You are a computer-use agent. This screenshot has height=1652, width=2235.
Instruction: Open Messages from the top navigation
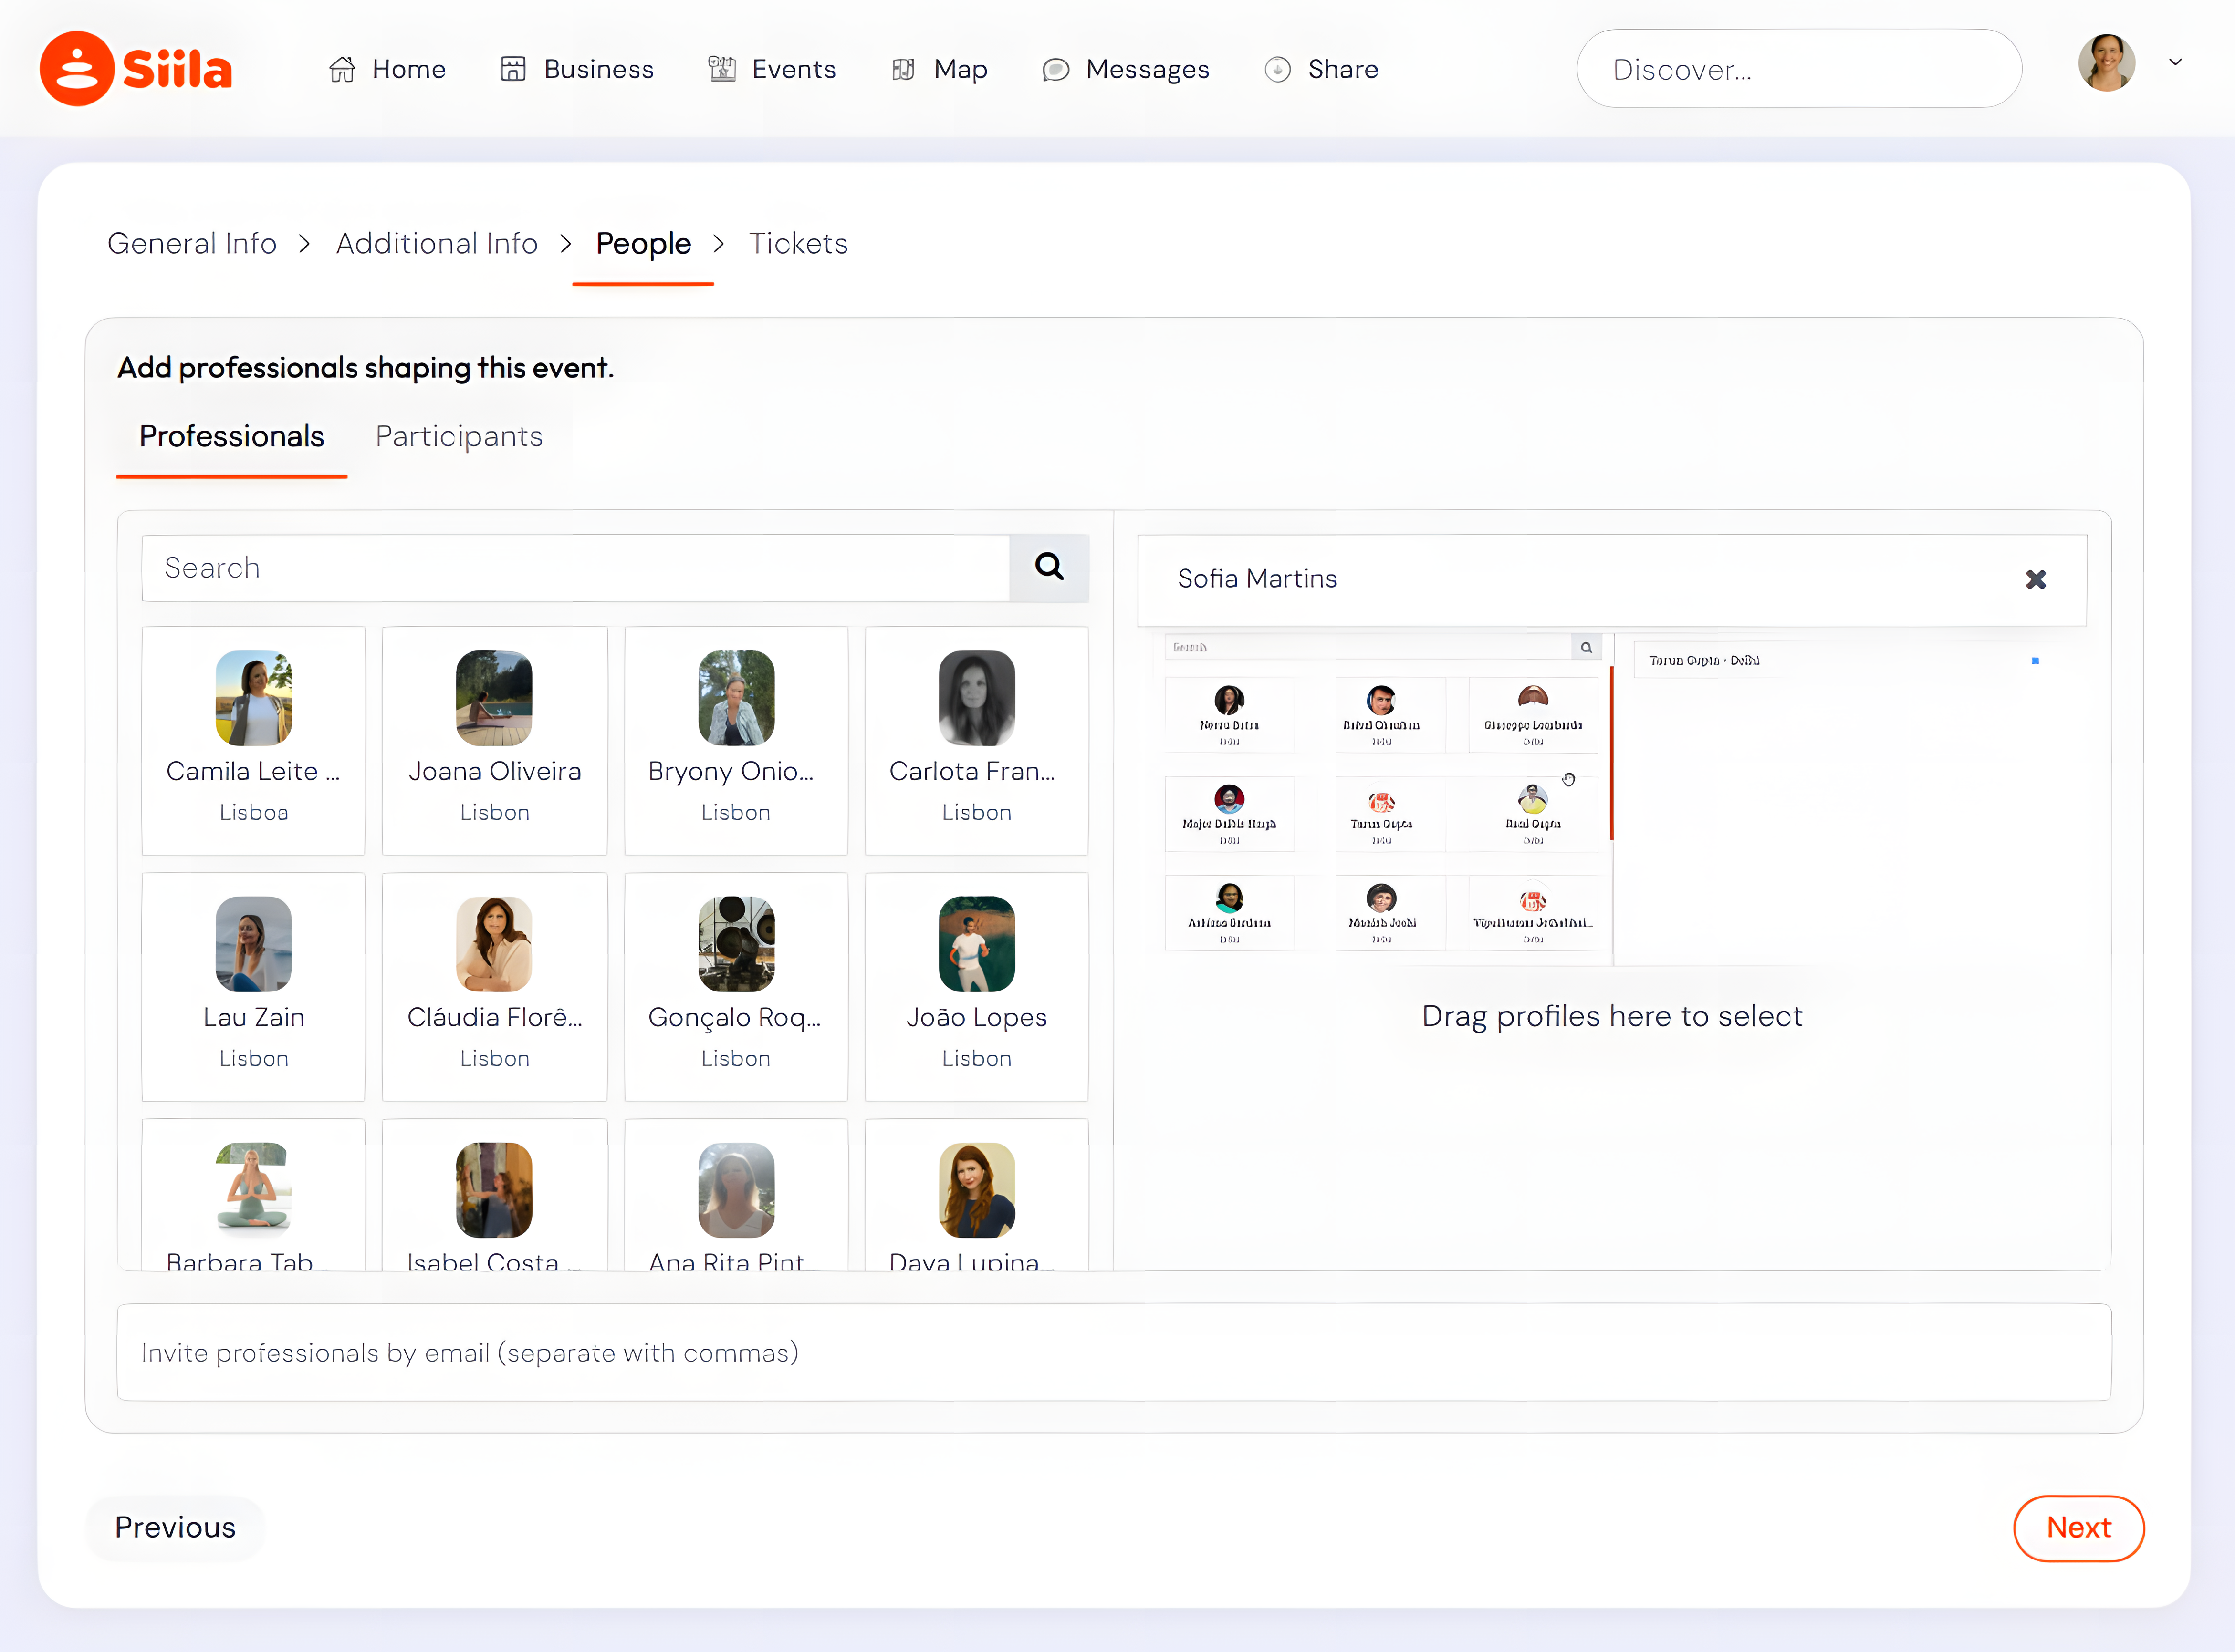point(1126,69)
